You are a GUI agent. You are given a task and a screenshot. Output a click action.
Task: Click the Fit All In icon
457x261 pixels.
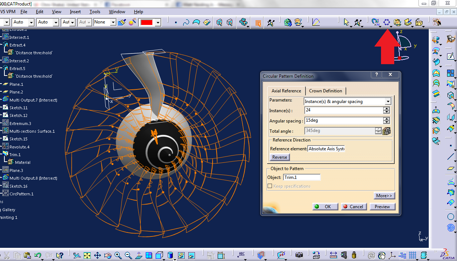click(x=87, y=255)
